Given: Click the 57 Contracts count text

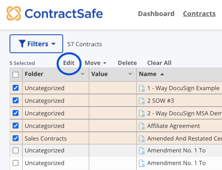Looking at the screenshot, I should [x=84, y=44].
